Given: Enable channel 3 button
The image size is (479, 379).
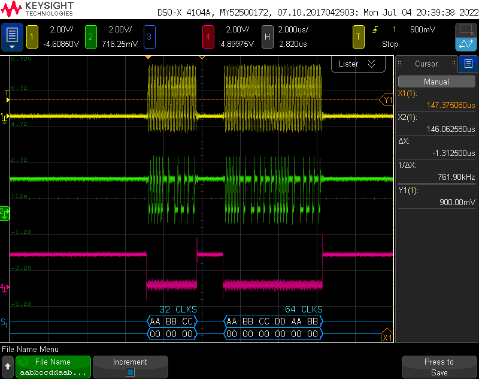Looking at the screenshot, I should coord(149,37).
